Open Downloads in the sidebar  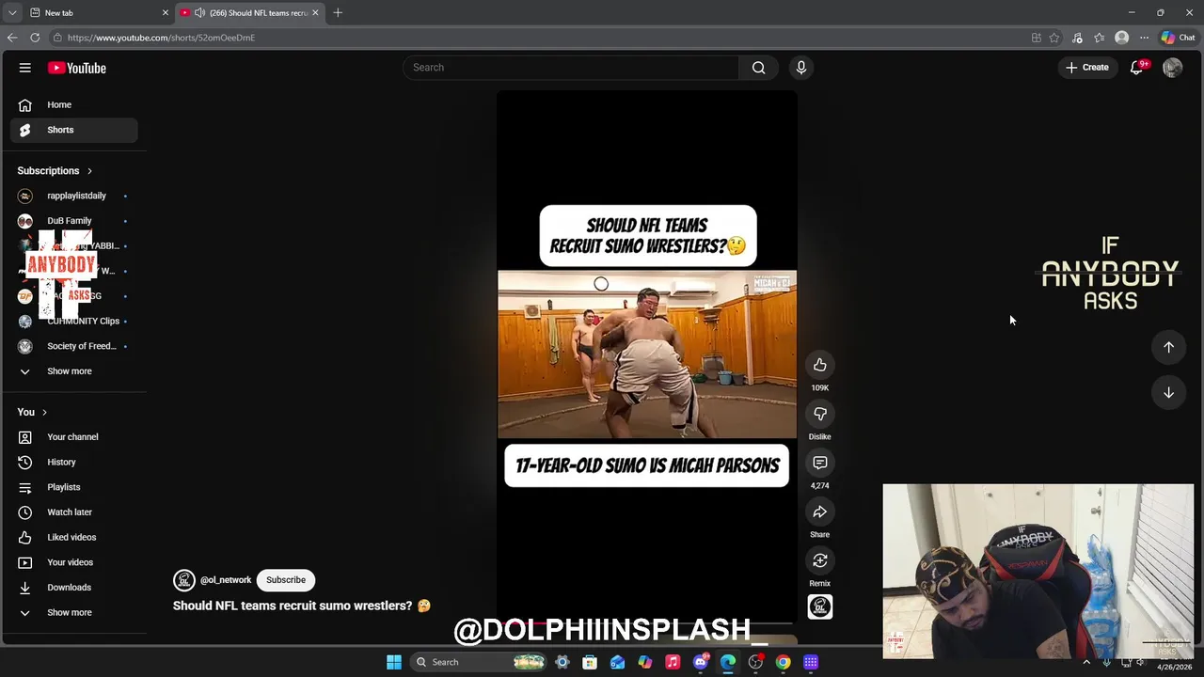coord(73,588)
